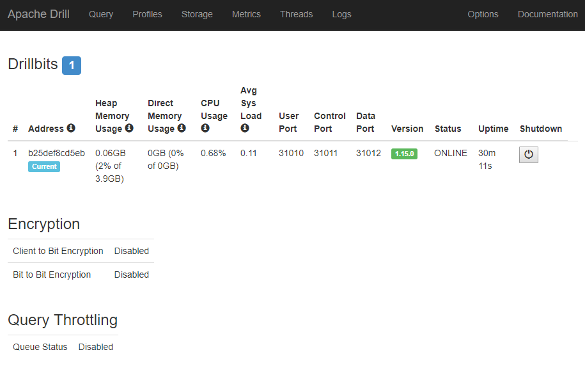Click the Heap Memory Usage info icon
Screen dimensions: 585x382
click(129, 128)
